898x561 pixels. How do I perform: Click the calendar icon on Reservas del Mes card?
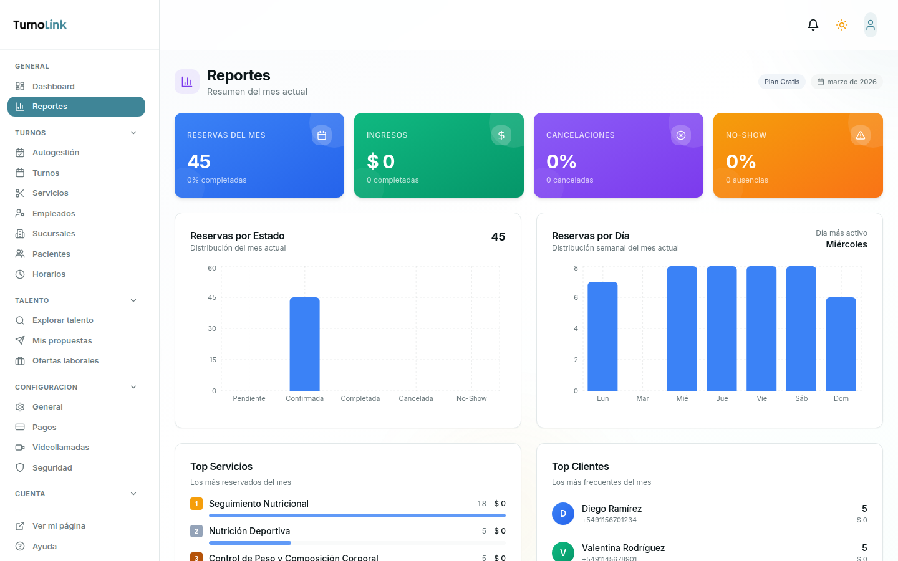(x=322, y=135)
